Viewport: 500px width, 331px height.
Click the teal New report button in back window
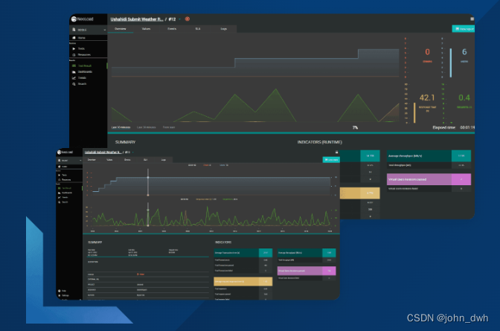(x=464, y=29)
